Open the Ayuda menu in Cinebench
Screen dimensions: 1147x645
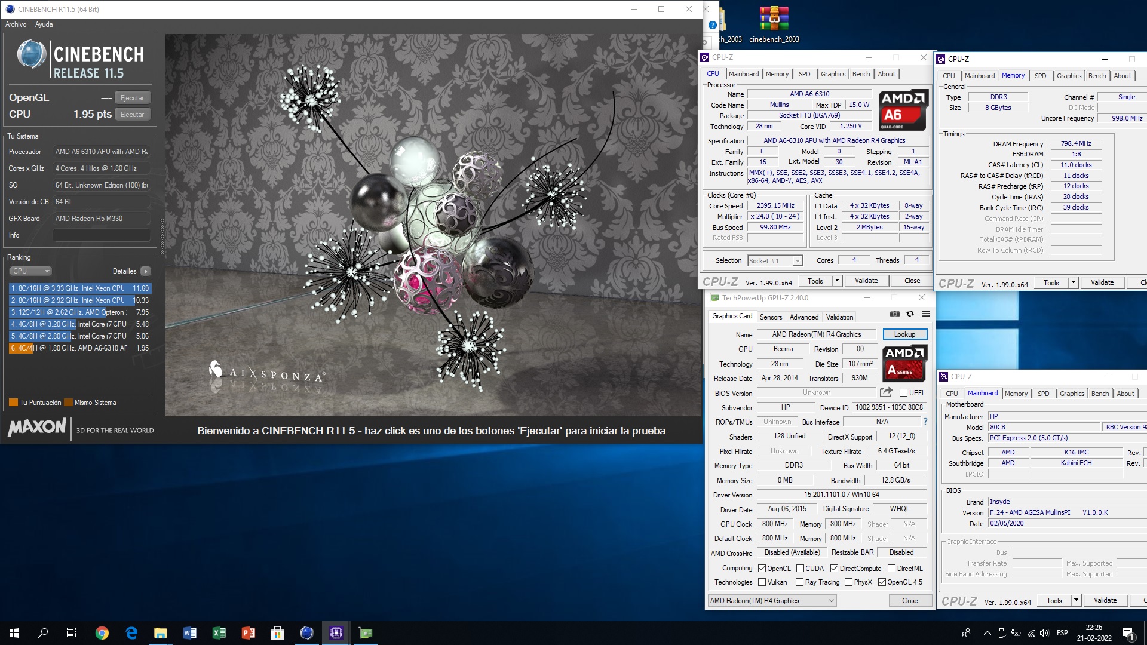44,24
